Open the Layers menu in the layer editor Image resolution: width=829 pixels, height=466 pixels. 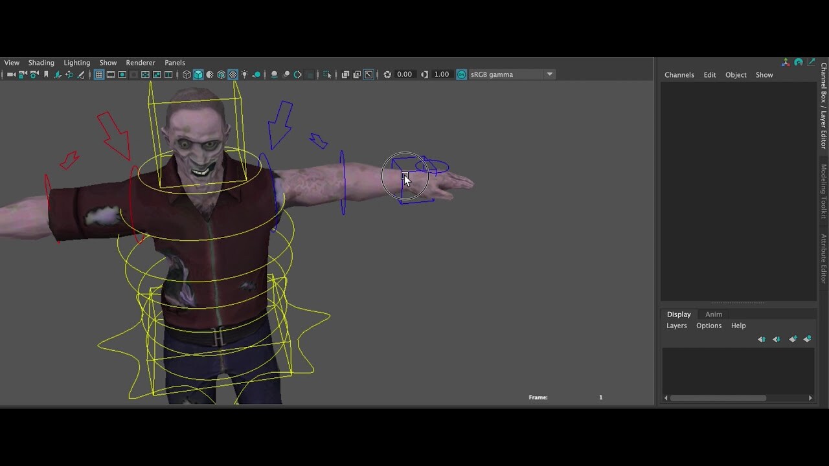pyautogui.click(x=676, y=326)
